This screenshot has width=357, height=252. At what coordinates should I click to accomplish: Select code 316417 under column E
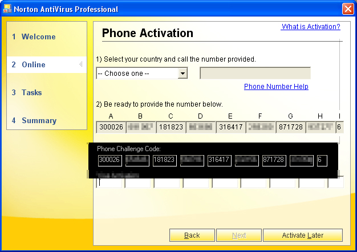(x=230, y=127)
